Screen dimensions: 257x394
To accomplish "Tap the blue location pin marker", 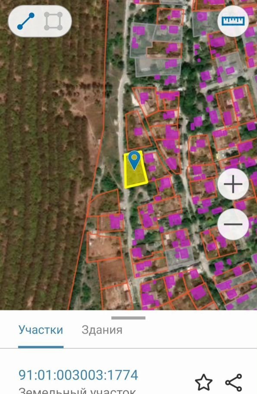I will (135, 160).
